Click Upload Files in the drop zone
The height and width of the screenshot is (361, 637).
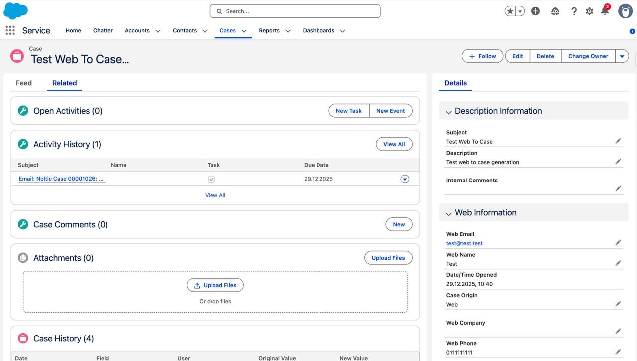pyautogui.click(x=215, y=285)
